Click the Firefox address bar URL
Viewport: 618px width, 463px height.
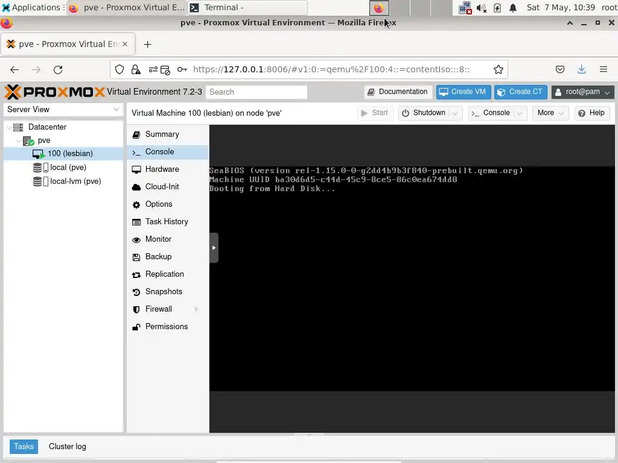(331, 70)
